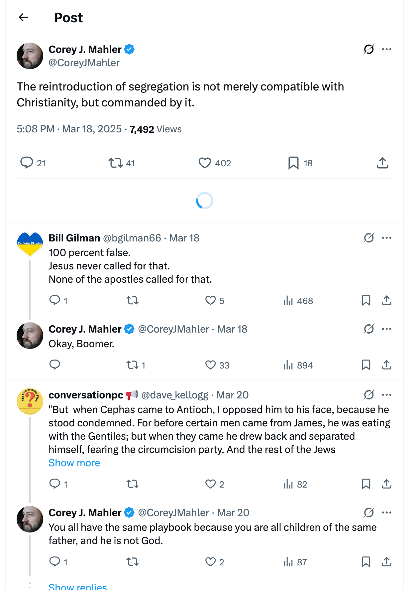Open the more options menu on main post
Screen dimensions: 413x590
387,49
